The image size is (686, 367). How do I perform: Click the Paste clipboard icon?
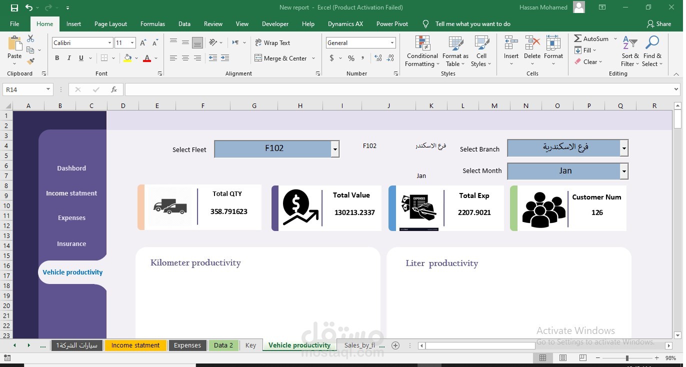pyautogui.click(x=14, y=43)
